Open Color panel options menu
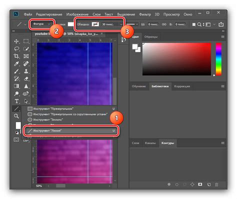This screenshot has width=237, height=199. tap(222, 37)
